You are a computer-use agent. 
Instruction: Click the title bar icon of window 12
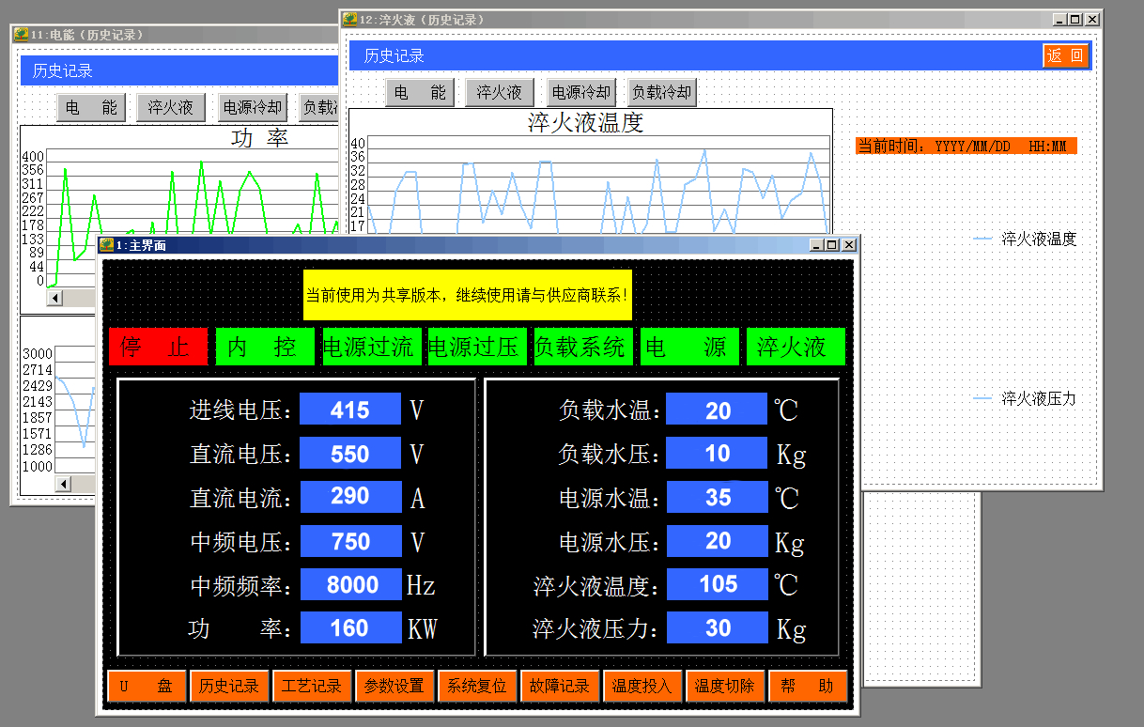click(349, 19)
